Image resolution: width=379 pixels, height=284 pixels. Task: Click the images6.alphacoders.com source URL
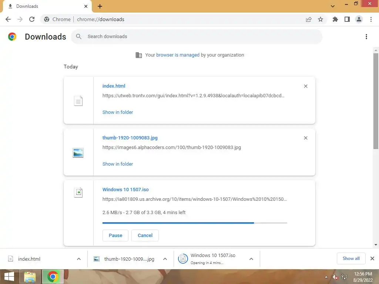coord(172,148)
